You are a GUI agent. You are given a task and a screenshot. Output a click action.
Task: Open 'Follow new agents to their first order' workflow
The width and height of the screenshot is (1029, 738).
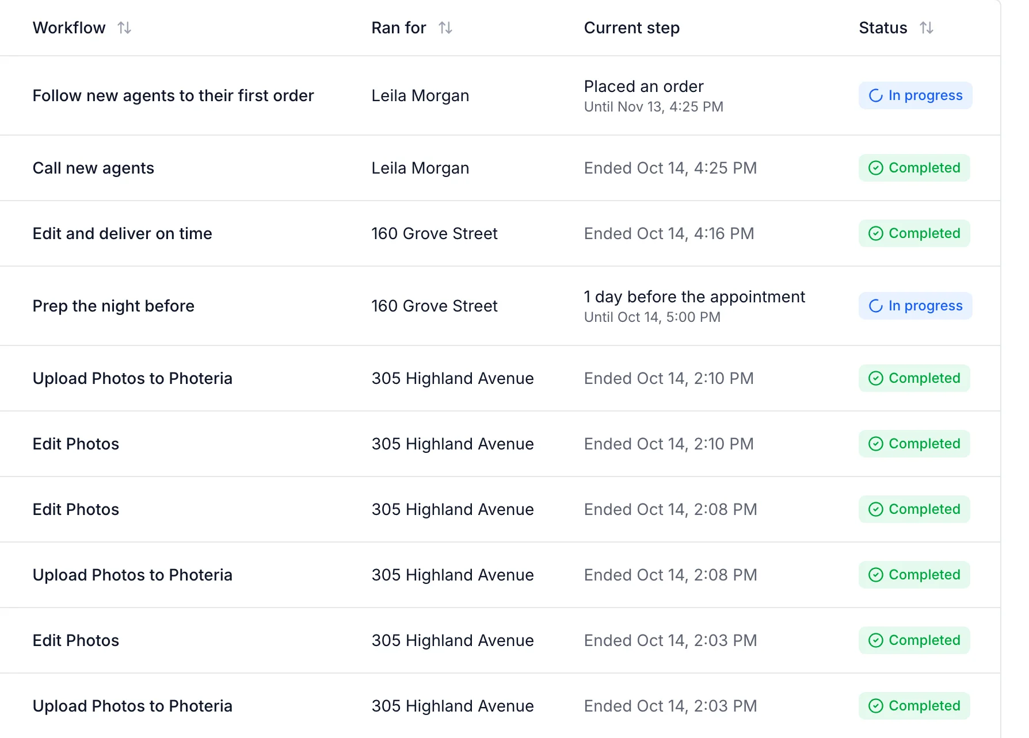[173, 95]
